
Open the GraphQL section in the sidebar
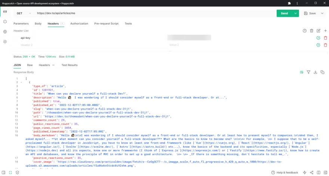coord(5,22)
